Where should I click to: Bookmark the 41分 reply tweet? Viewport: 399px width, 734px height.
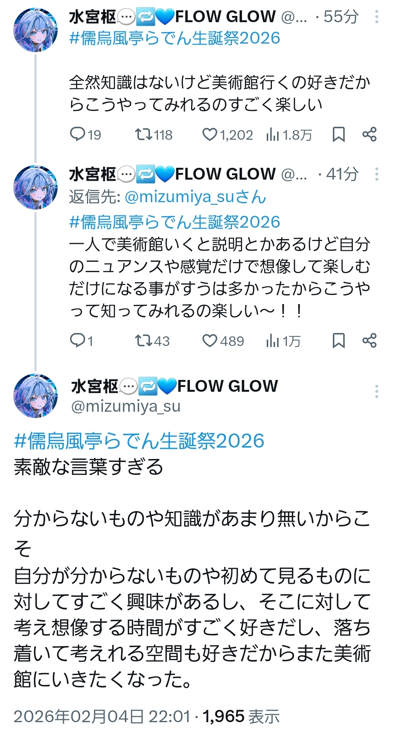coord(338,340)
